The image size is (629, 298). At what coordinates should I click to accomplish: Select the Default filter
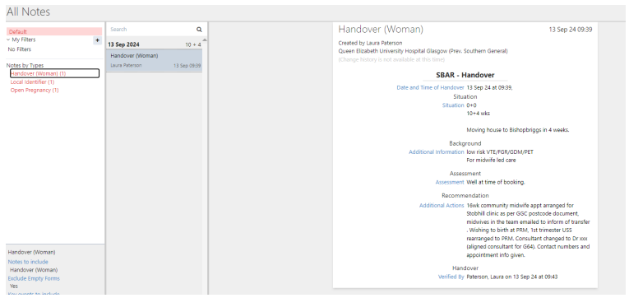tap(54, 32)
